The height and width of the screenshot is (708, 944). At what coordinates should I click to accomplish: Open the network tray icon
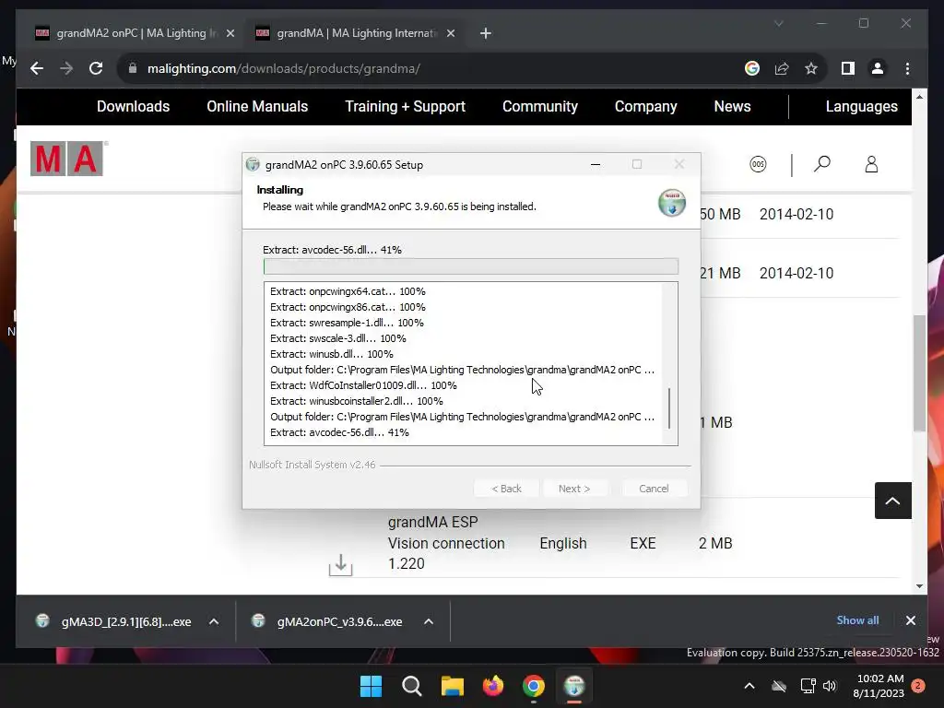[x=808, y=686]
